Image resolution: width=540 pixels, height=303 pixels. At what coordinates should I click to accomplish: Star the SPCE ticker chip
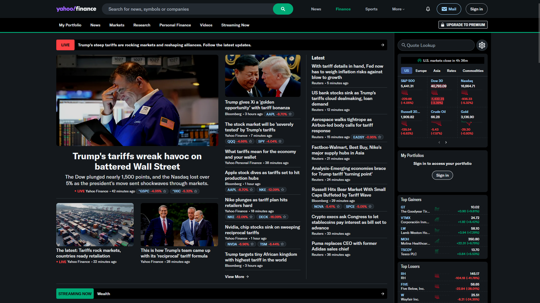click(x=370, y=207)
